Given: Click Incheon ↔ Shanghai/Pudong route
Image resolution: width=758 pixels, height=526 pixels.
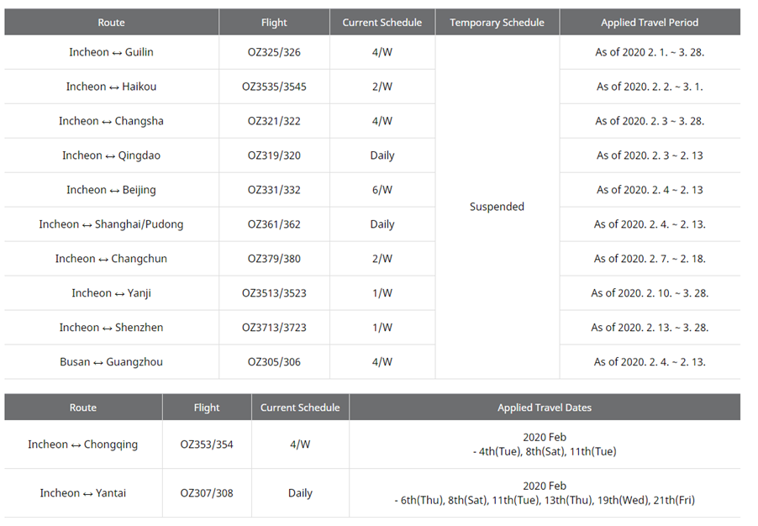Looking at the screenshot, I should pos(111,224).
